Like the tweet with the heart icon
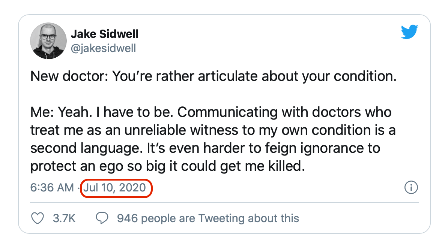 pyautogui.click(x=37, y=218)
